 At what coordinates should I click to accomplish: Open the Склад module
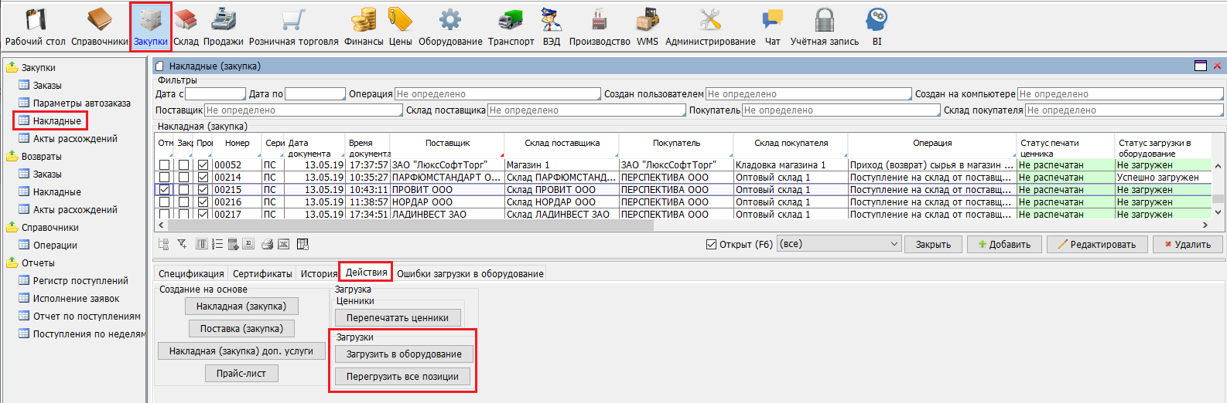point(186,27)
